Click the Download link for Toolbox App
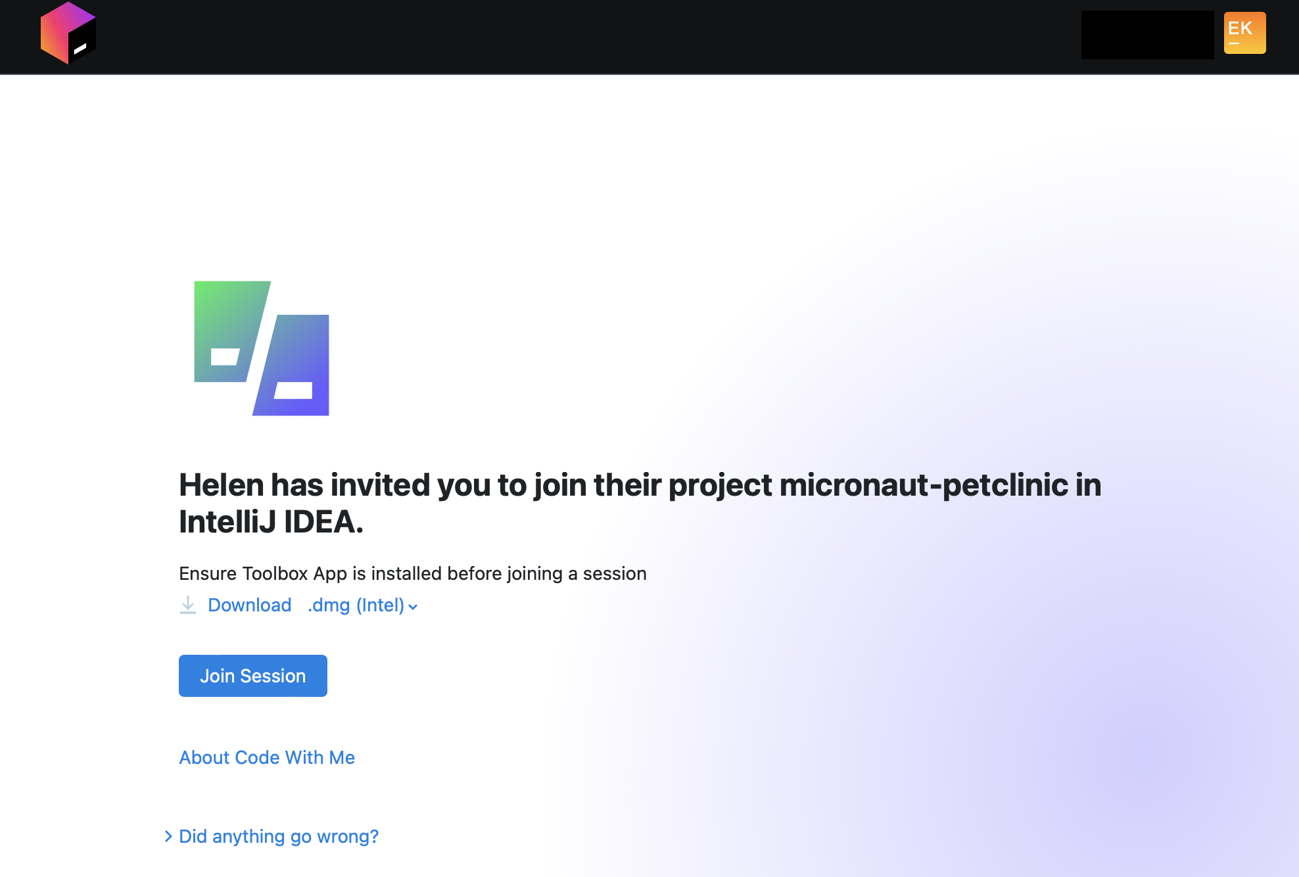This screenshot has height=877, width=1299. pos(249,605)
